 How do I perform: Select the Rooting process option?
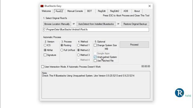[62, 45]
